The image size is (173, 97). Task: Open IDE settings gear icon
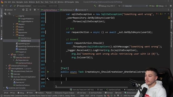pos(171,6)
